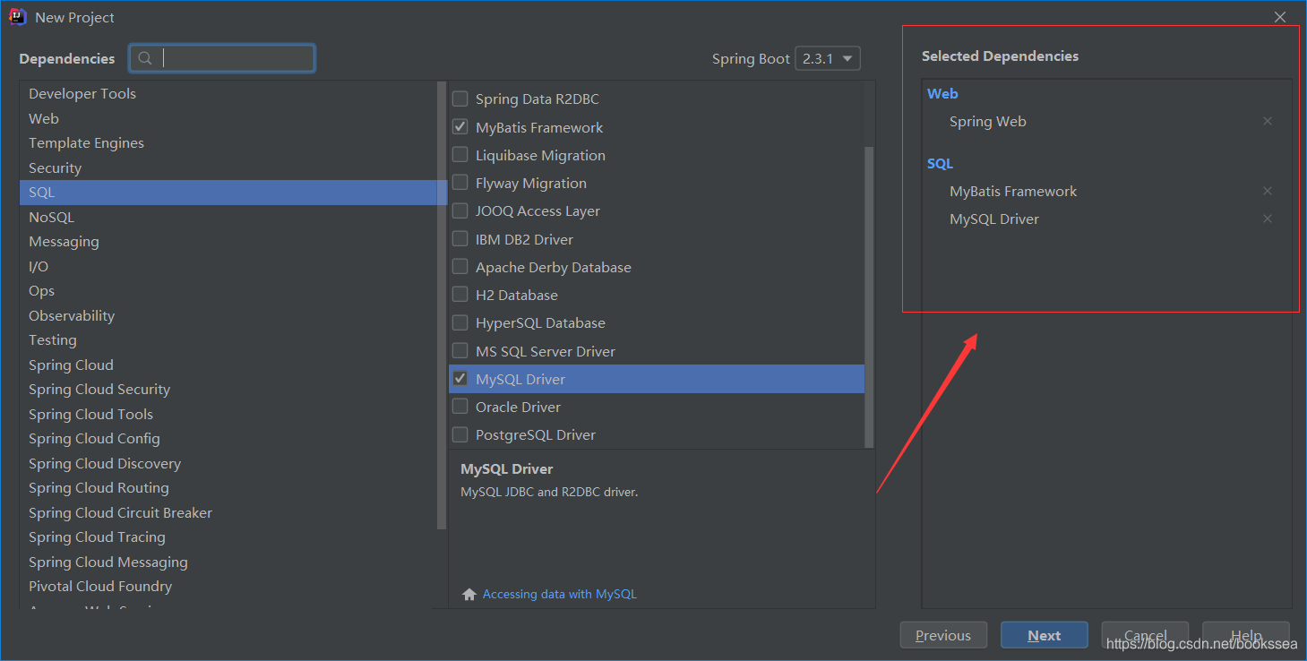Enable the IBM DB2 Driver checkbox
1307x661 pixels.
[x=460, y=238]
